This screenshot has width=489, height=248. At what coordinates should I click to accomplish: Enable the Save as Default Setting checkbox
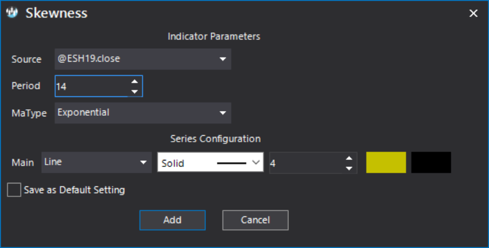click(14, 190)
